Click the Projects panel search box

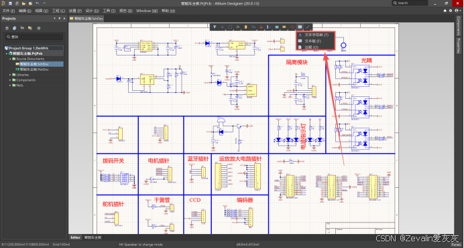click(x=34, y=37)
